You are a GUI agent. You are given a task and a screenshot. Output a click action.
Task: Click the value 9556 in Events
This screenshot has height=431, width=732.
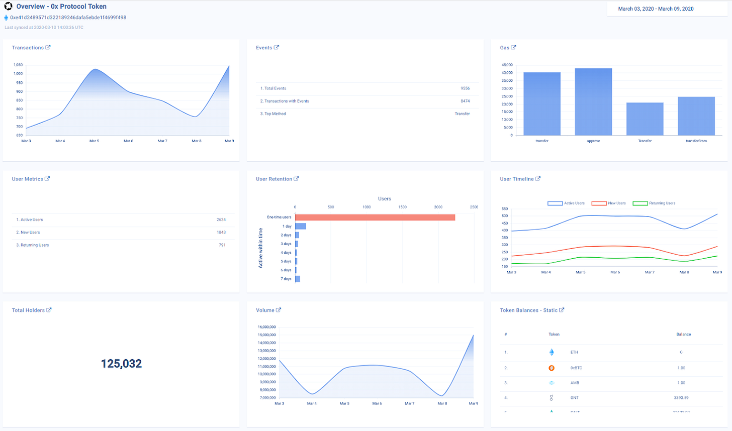(465, 88)
